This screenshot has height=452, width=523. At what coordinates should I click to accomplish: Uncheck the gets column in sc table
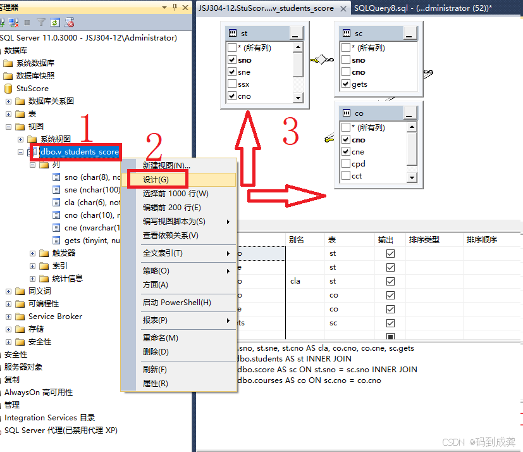[346, 84]
